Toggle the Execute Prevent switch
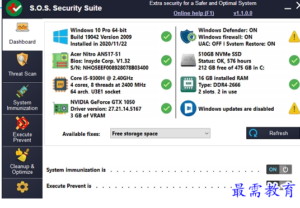The width and height of the screenshot is (300, 208). click(279, 185)
